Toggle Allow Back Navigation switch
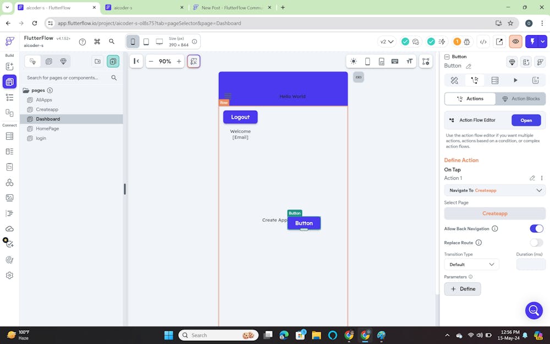Screen dimensions: 550x344 point(536,228)
